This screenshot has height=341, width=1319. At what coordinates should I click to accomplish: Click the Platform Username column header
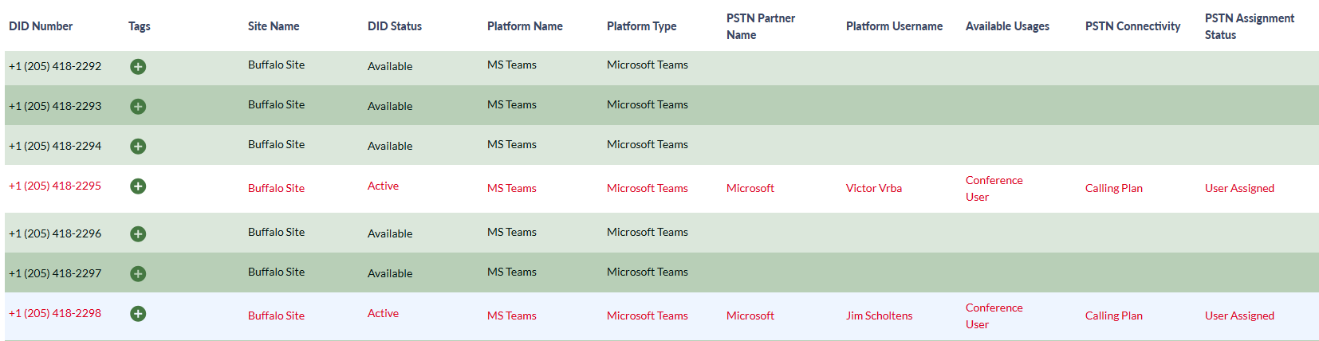(894, 26)
